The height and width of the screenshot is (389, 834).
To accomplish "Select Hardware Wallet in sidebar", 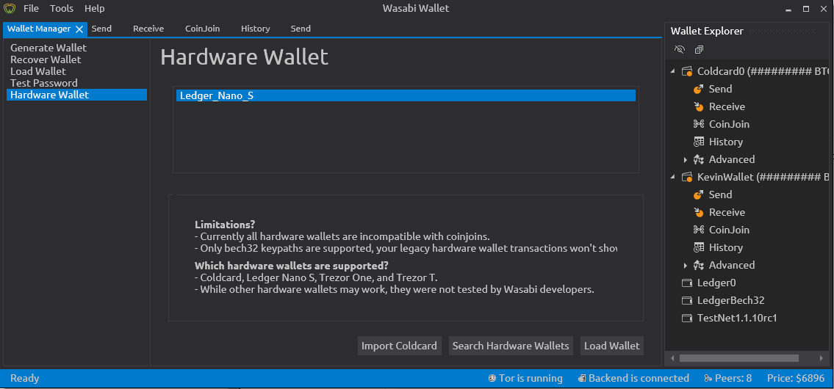I will click(x=76, y=95).
